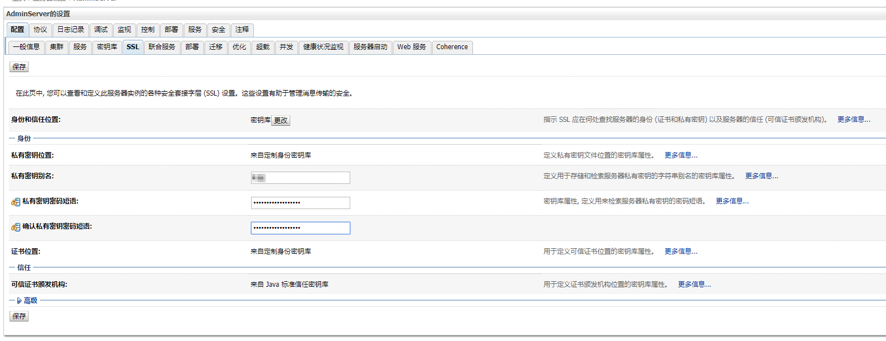Go to the Coherence sub-tab
Screen dimensions: 886x341
452,47
